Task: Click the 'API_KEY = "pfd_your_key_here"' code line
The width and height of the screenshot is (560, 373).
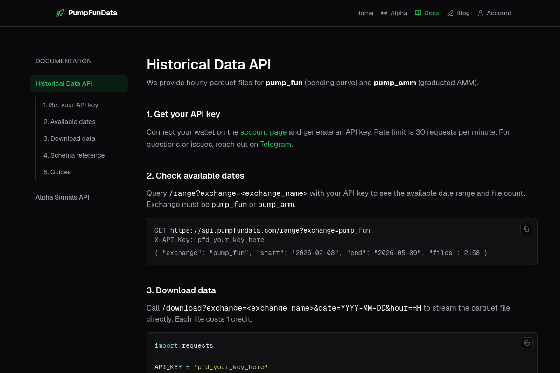Action: (x=211, y=367)
